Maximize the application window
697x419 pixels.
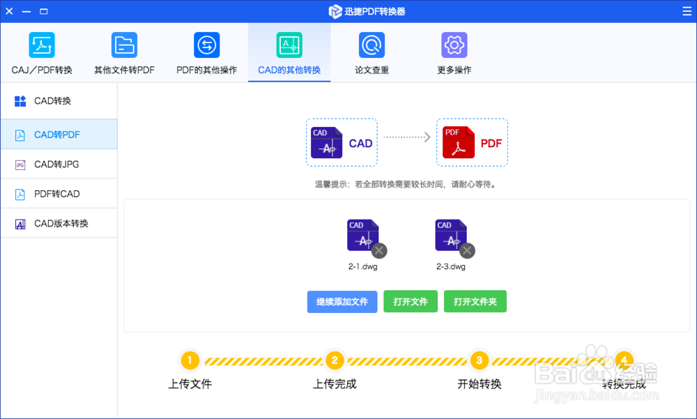[x=43, y=11]
